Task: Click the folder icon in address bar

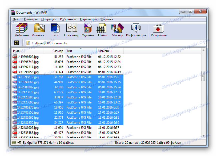Action: (x=28, y=43)
